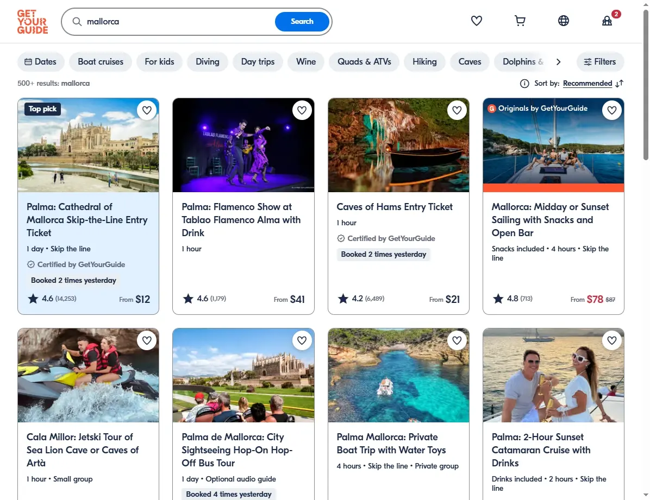Favorite the Cathedral of Mallorca ticket card

tap(147, 110)
